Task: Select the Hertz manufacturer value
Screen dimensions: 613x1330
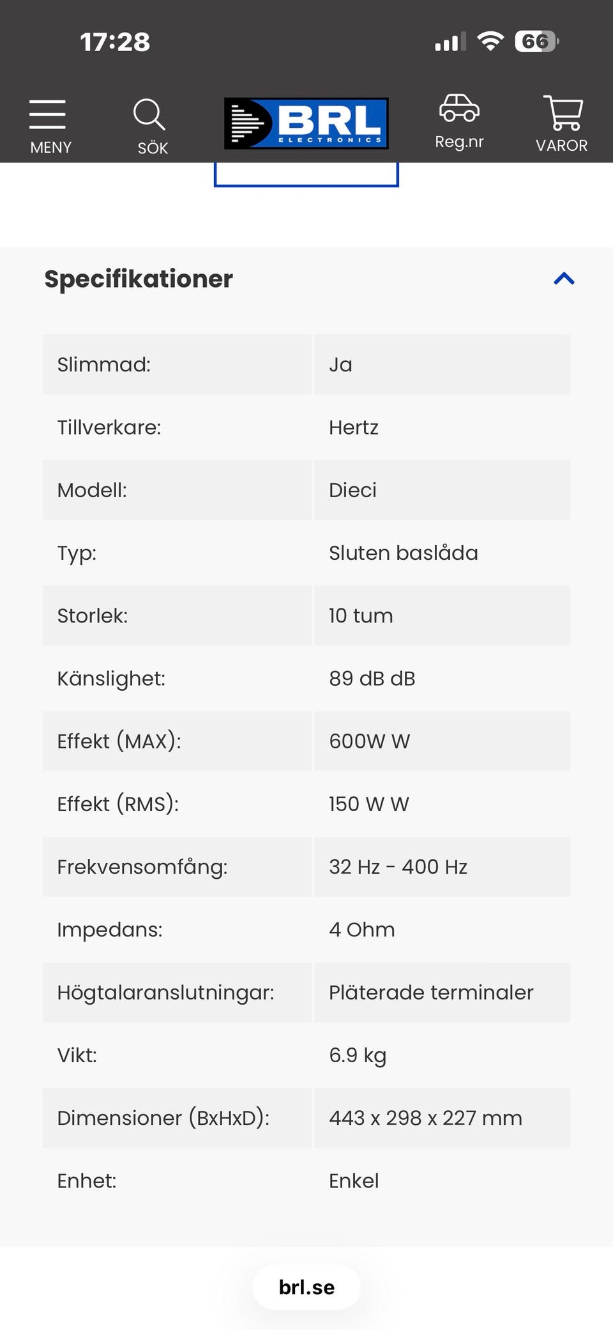Action: [x=354, y=428]
